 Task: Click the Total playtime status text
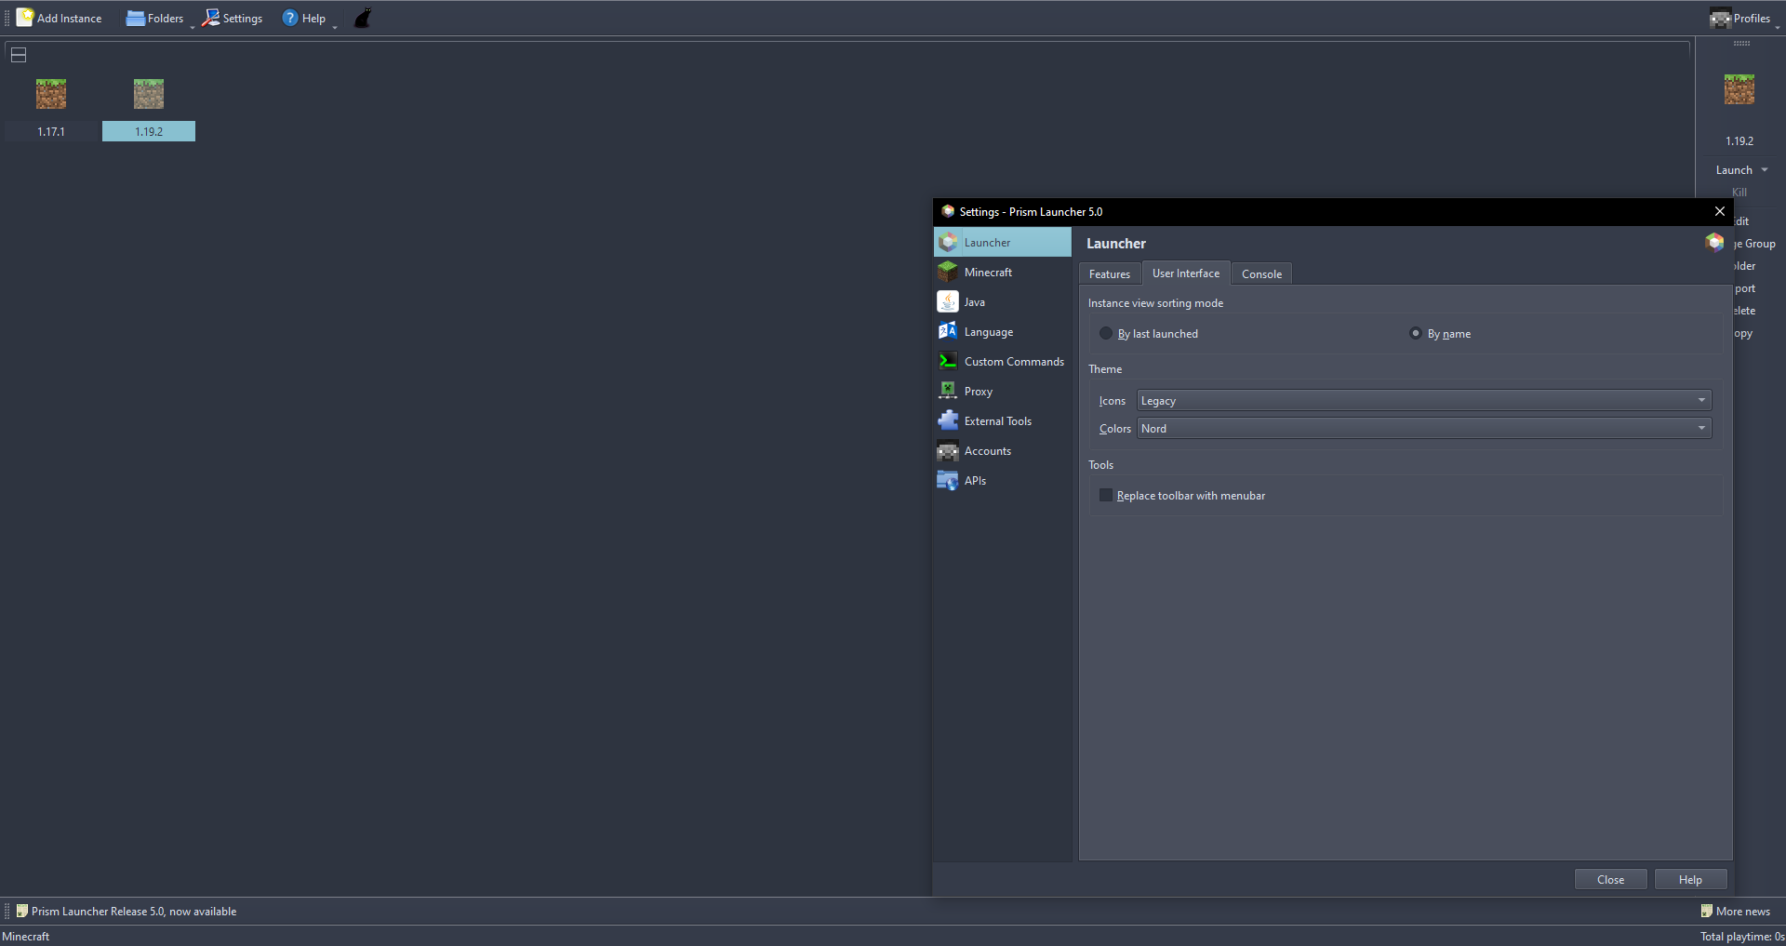point(1742,936)
